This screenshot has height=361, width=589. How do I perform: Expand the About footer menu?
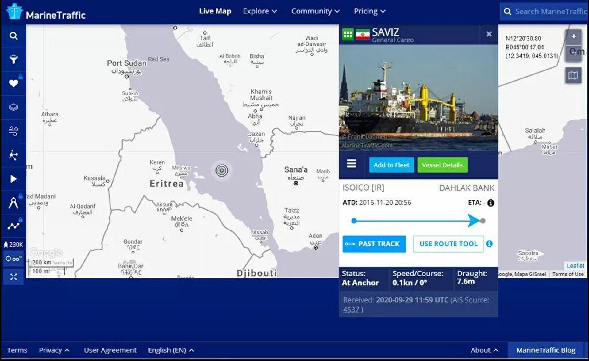484,350
